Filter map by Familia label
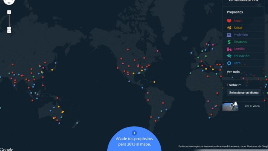Image resolution: width=268 pixels, height=151 pixels. (239, 49)
